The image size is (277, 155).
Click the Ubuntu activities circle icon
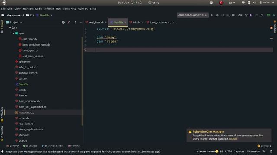(4, 3)
